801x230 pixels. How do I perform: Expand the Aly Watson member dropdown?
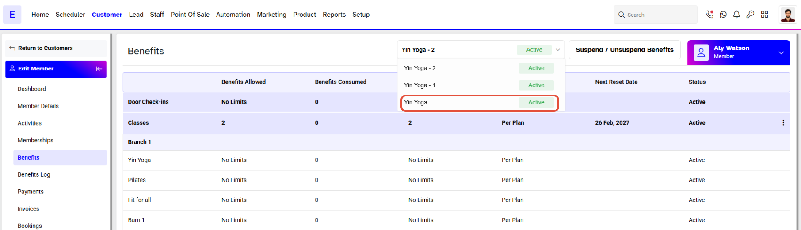pos(781,53)
